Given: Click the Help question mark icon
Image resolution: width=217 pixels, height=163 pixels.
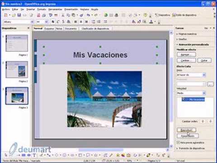Looking at the screenshot, I should click(x=145, y=15).
